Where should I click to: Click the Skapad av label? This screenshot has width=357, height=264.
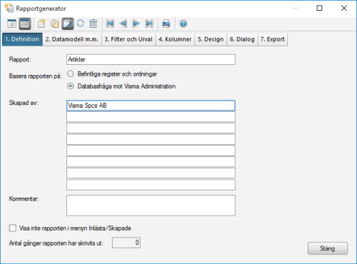(24, 103)
